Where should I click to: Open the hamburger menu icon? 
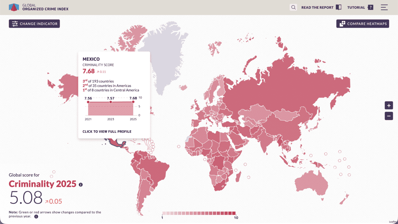384,7
